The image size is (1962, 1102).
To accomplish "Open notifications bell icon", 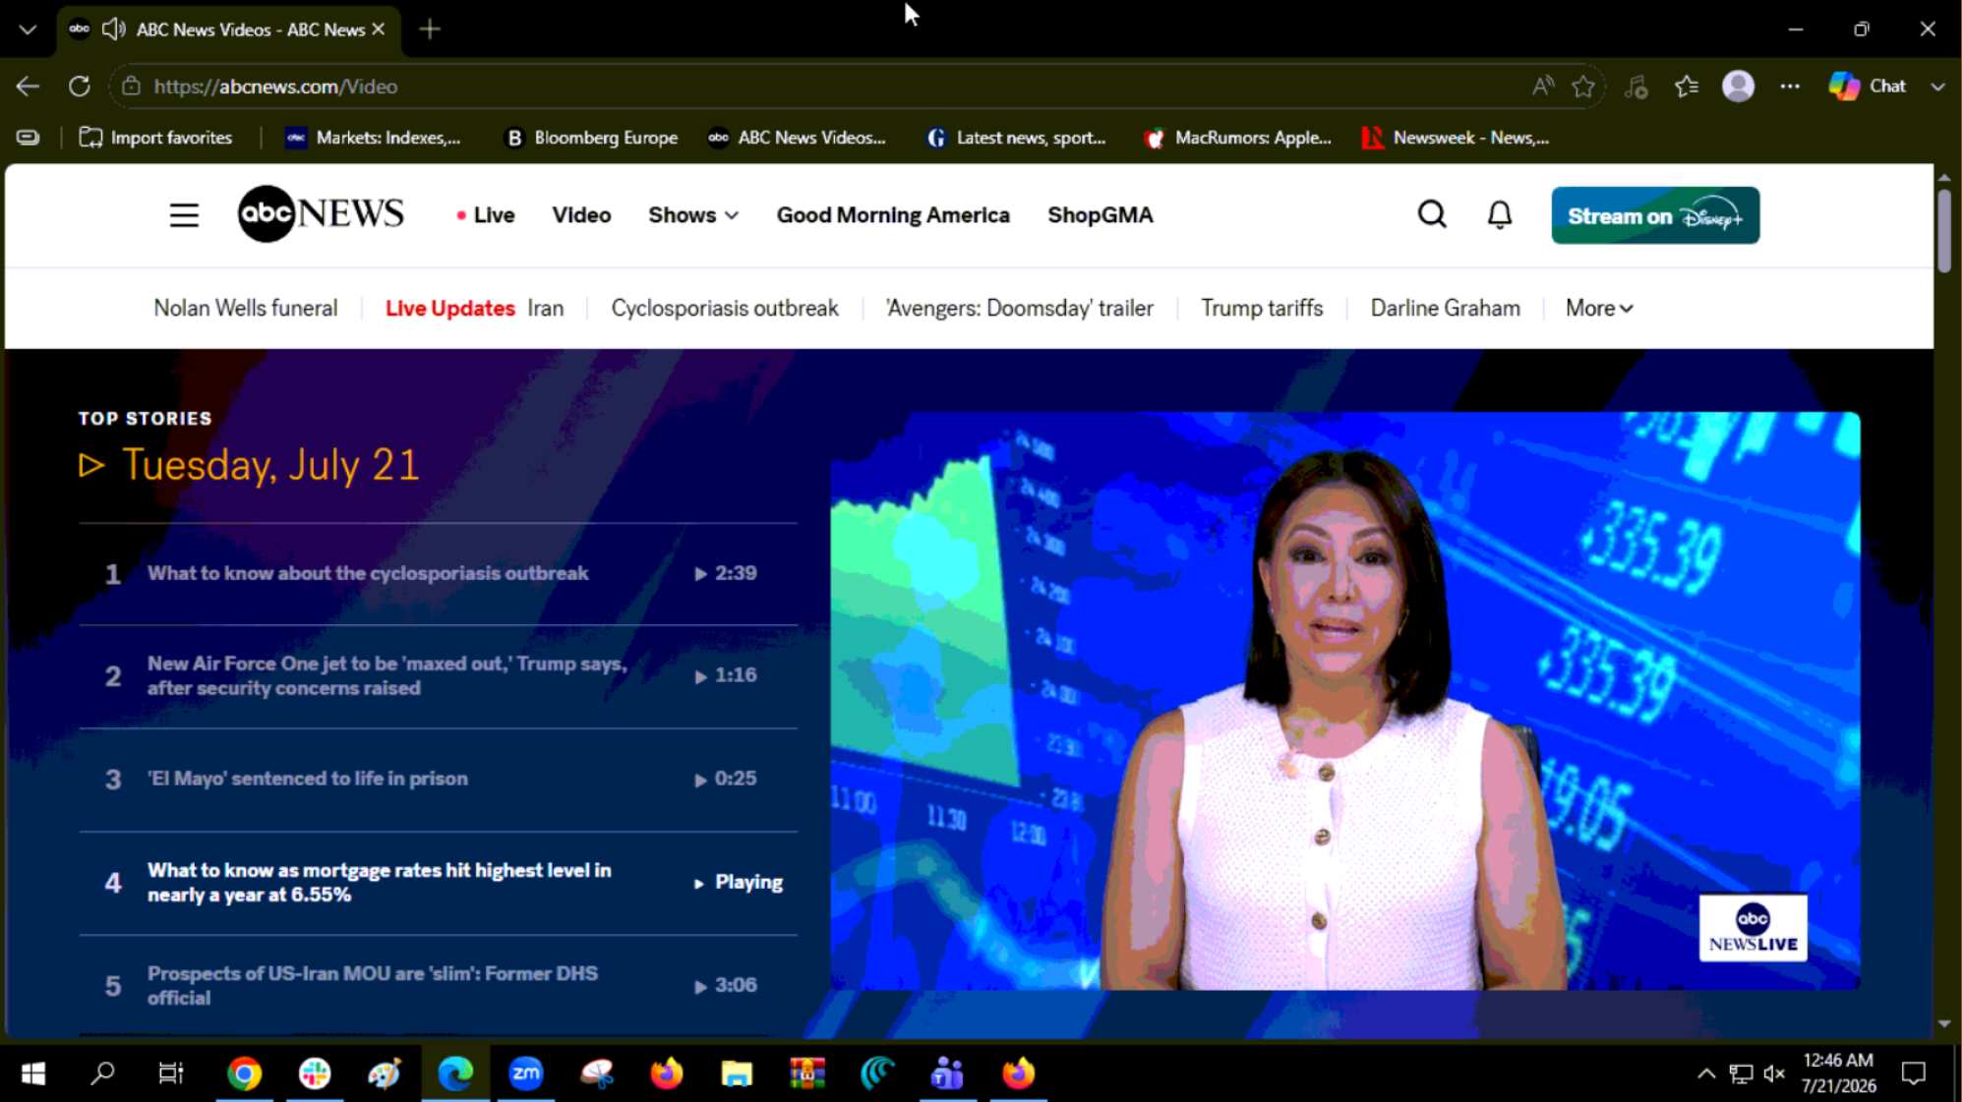I will coord(1499,214).
